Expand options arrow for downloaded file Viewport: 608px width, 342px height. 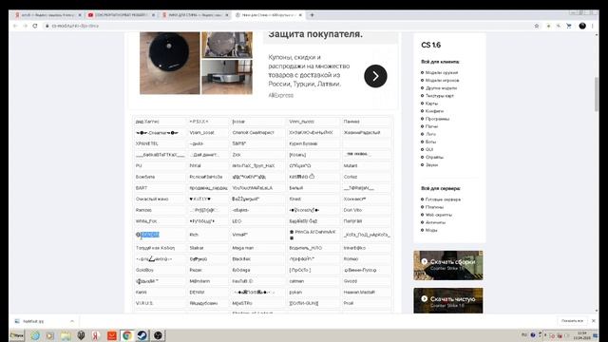[72, 321]
